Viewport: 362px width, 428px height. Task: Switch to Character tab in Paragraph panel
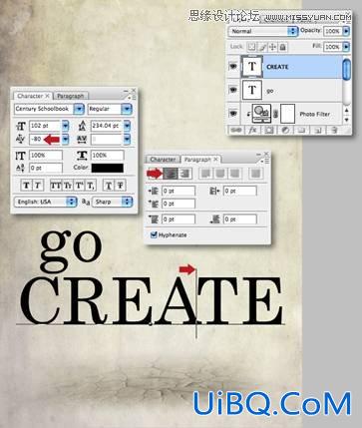coord(163,160)
